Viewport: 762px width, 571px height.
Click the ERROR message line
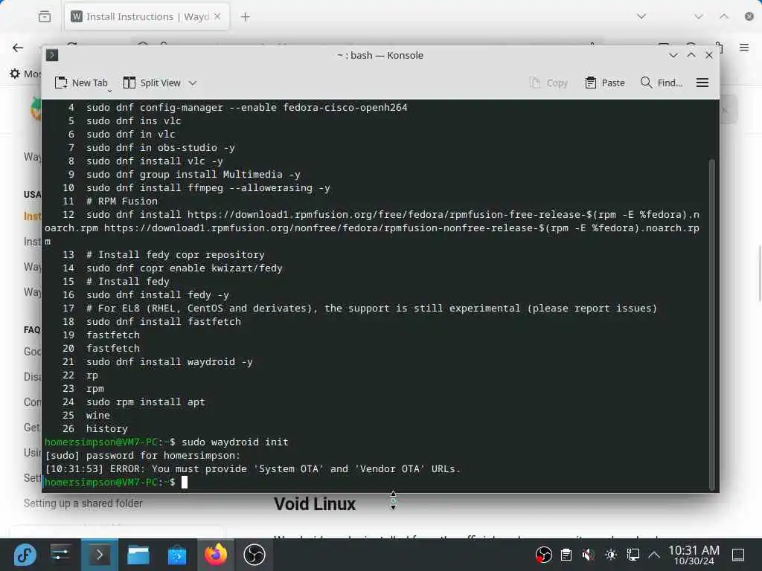(252, 469)
